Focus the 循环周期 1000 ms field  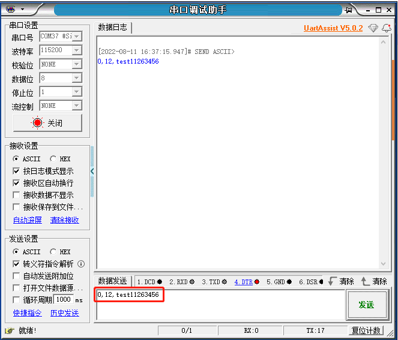pos(64,299)
